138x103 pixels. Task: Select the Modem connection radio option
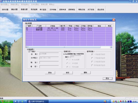click(67, 59)
